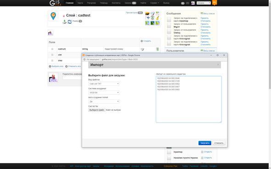Click the blue refresh arrows icon
This screenshot has width=271, height=169.
(x=69, y=22)
